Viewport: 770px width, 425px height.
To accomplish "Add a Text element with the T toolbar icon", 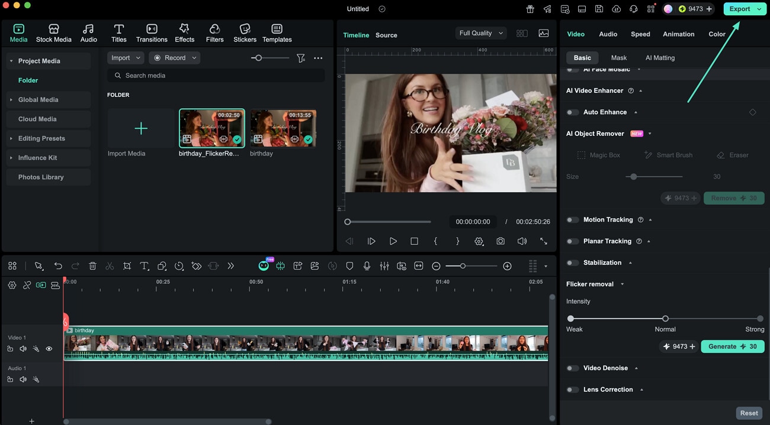I will tap(144, 265).
